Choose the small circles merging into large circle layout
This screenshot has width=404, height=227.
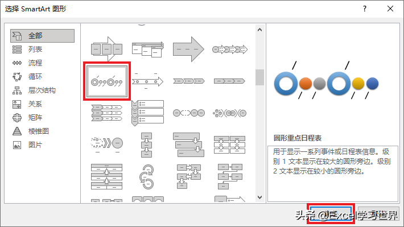pos(229,113)
